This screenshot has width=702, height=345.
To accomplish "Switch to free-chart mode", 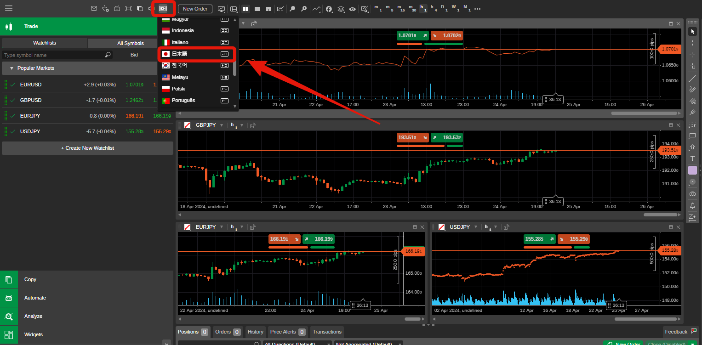I will tap(268, 9).
